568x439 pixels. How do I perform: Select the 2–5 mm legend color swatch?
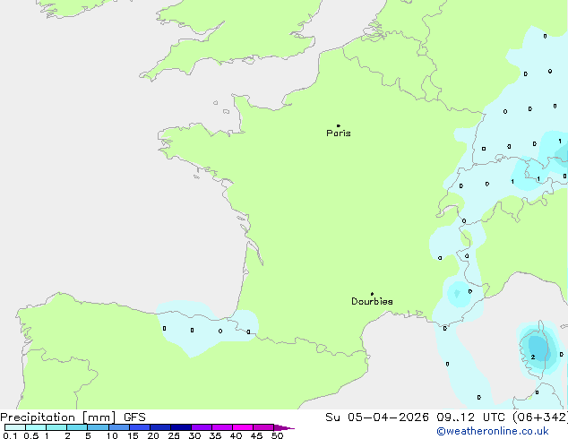pyautogui.click(x=77, y=427)
